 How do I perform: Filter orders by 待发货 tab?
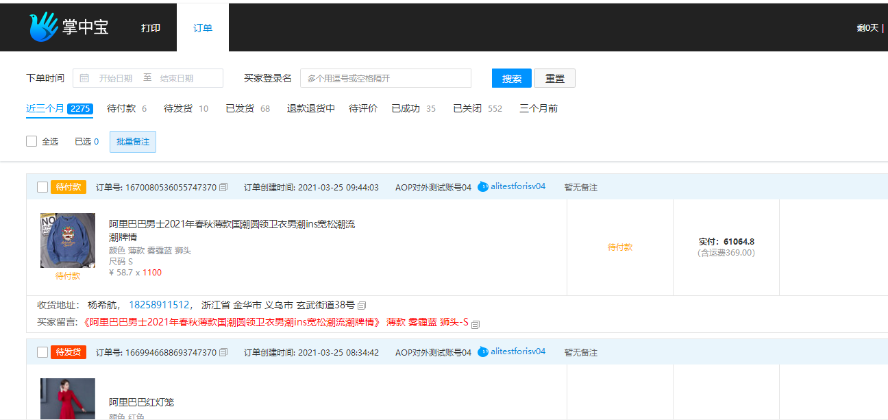[x=186, y=108]
